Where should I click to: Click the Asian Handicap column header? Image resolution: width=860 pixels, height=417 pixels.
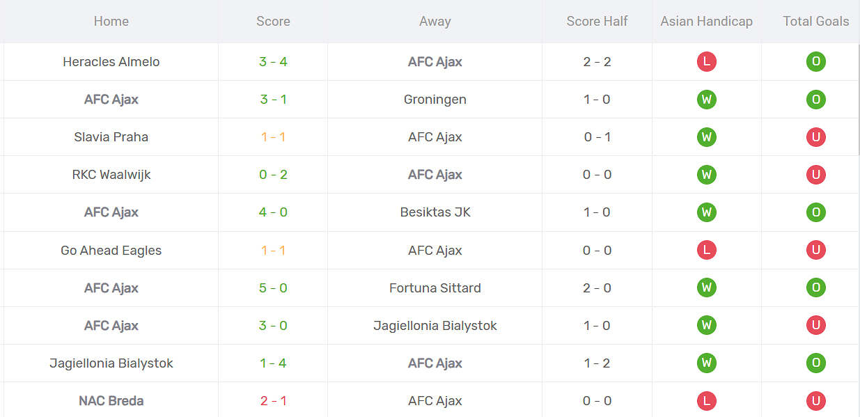(x=706, y=22)
